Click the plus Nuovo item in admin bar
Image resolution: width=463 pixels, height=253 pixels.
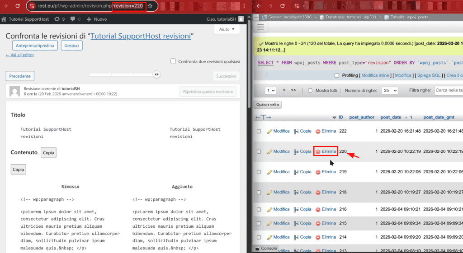[97, 19]
